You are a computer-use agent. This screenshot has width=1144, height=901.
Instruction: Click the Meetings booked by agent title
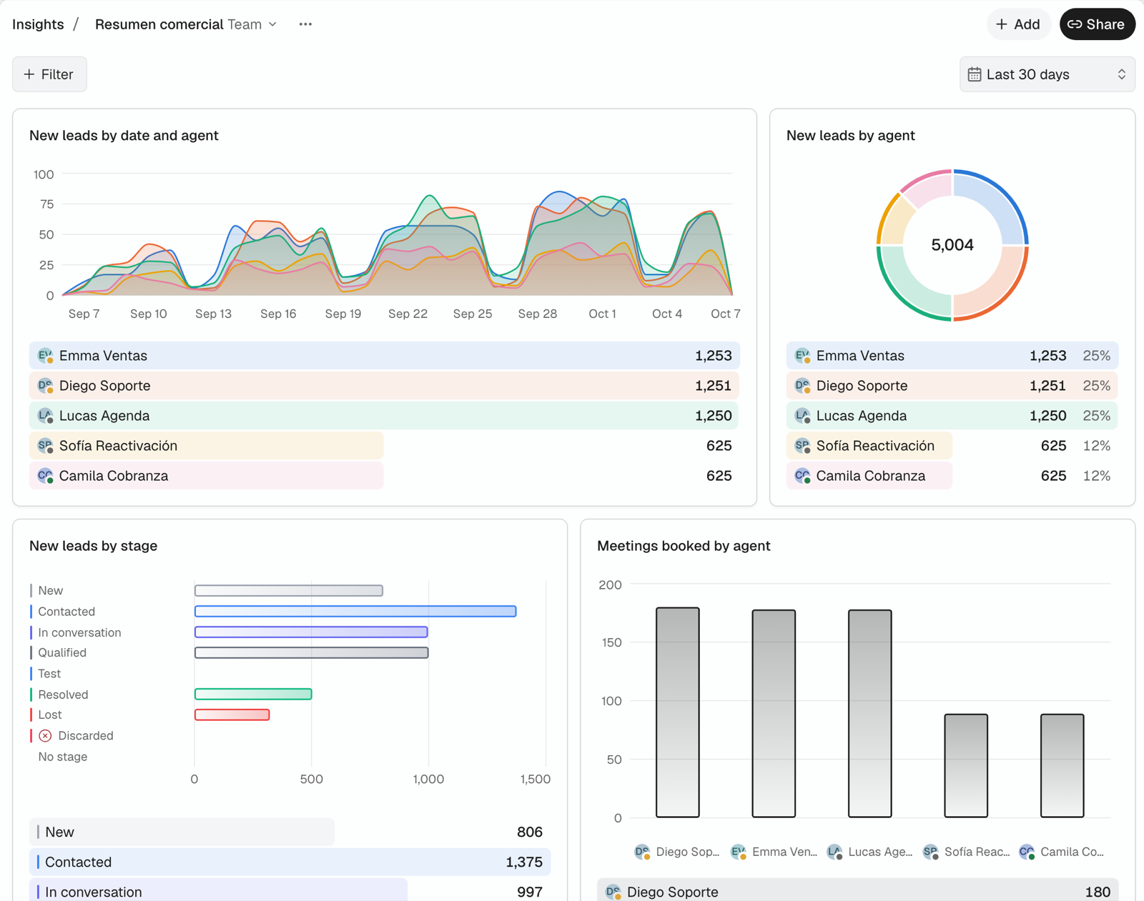[x=684, y=546]
